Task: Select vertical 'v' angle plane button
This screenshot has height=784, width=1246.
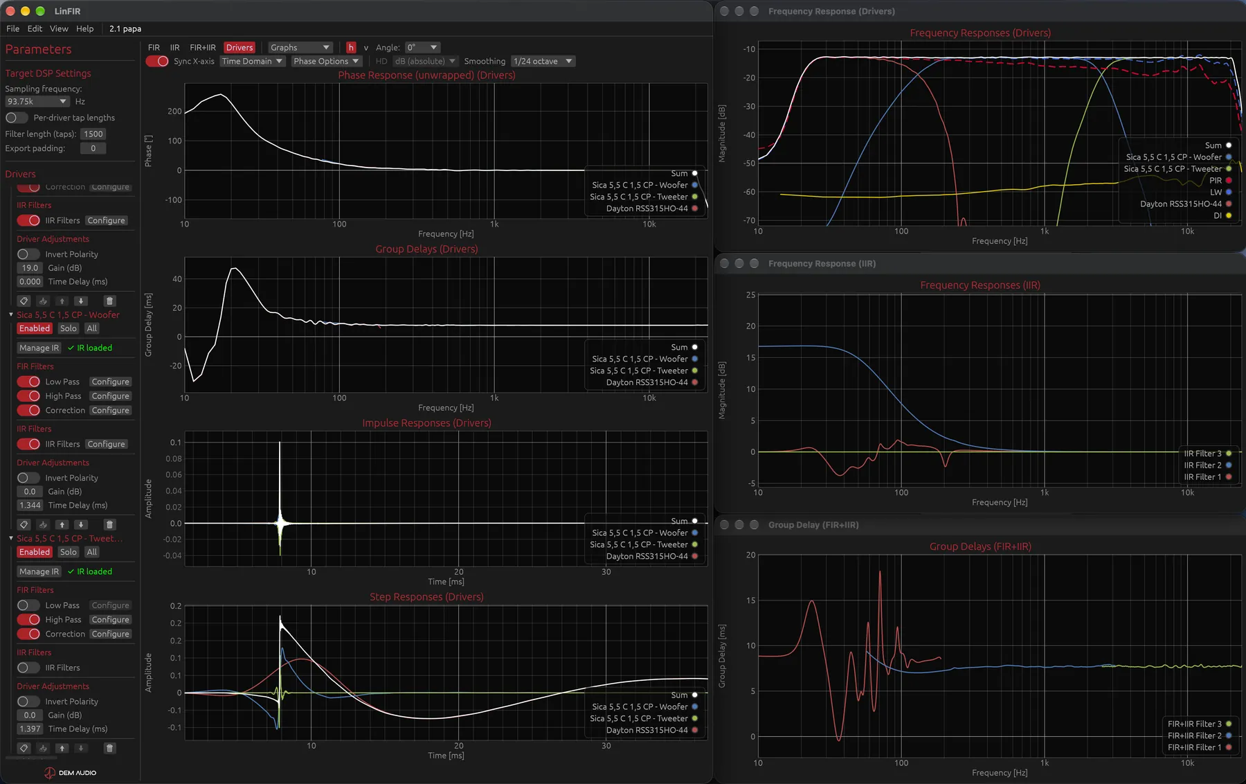Action: tap(366, 48)
